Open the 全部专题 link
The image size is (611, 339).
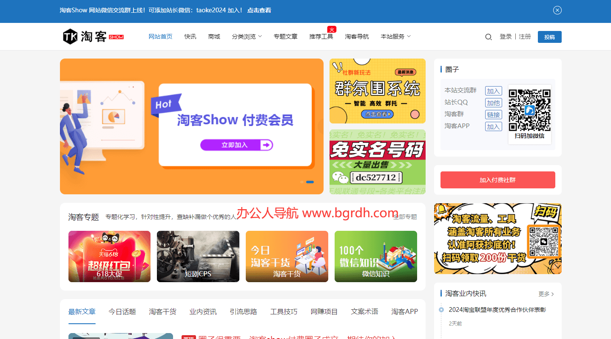pos(406,217)
